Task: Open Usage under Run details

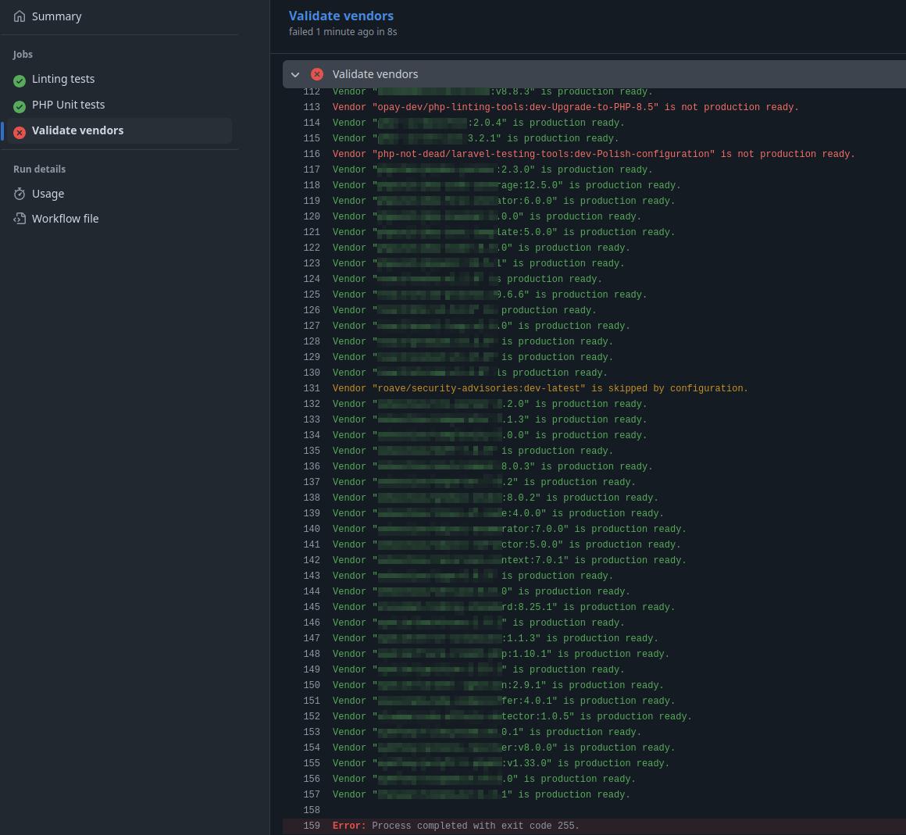Action: (x=48, y=193)
